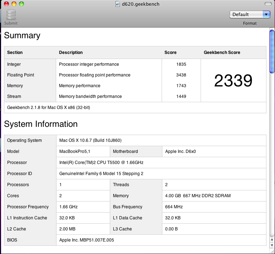This screenshot has height=254, width=275.
Task: Click 'Memory bandwidth performance' description
Action: tap(90, 96)
